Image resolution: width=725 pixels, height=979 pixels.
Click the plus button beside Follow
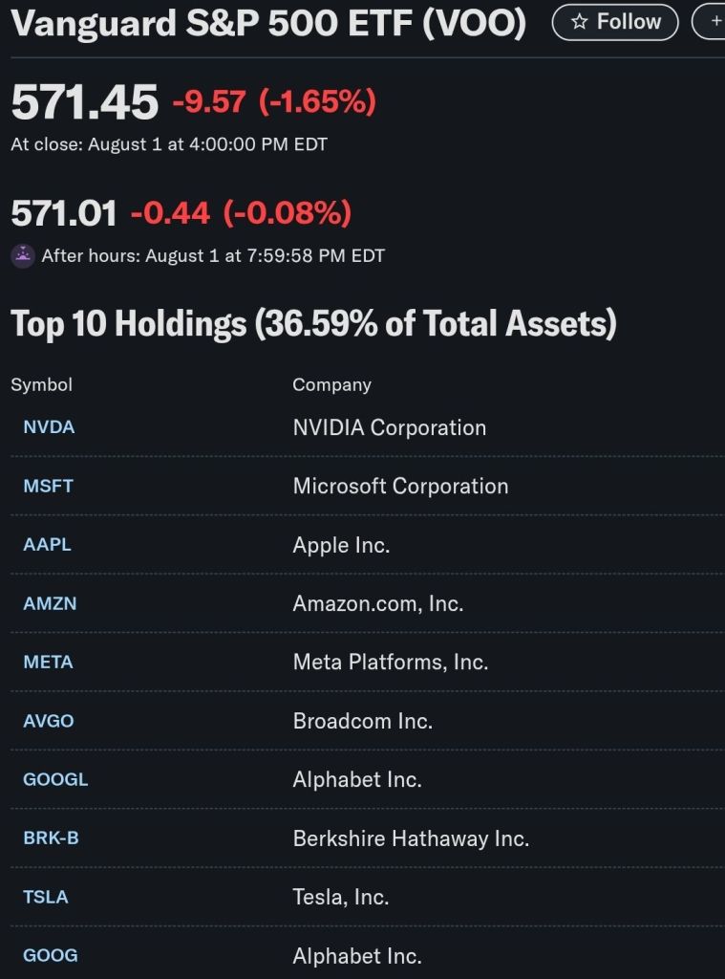712,22
